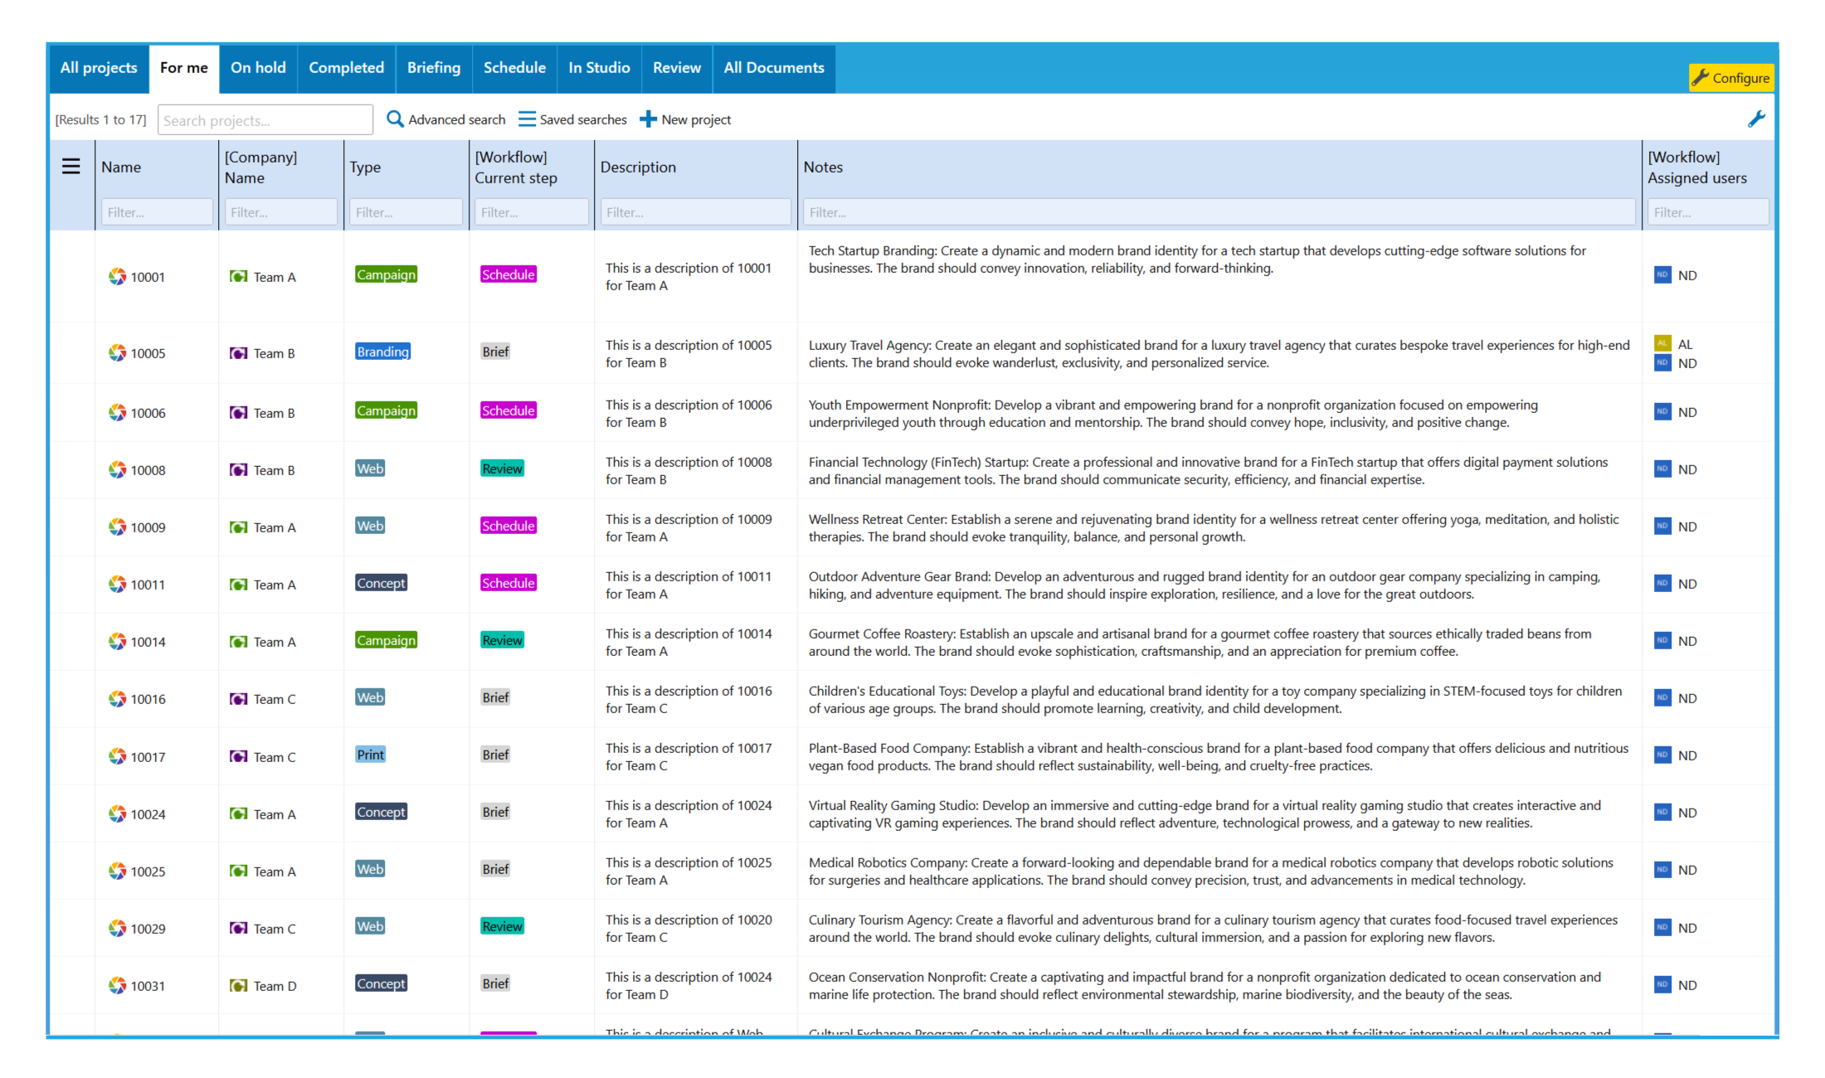Screen dimensions: 1825x1078
Task: Click the hamburger column menu icon
Action: [71, 167]
